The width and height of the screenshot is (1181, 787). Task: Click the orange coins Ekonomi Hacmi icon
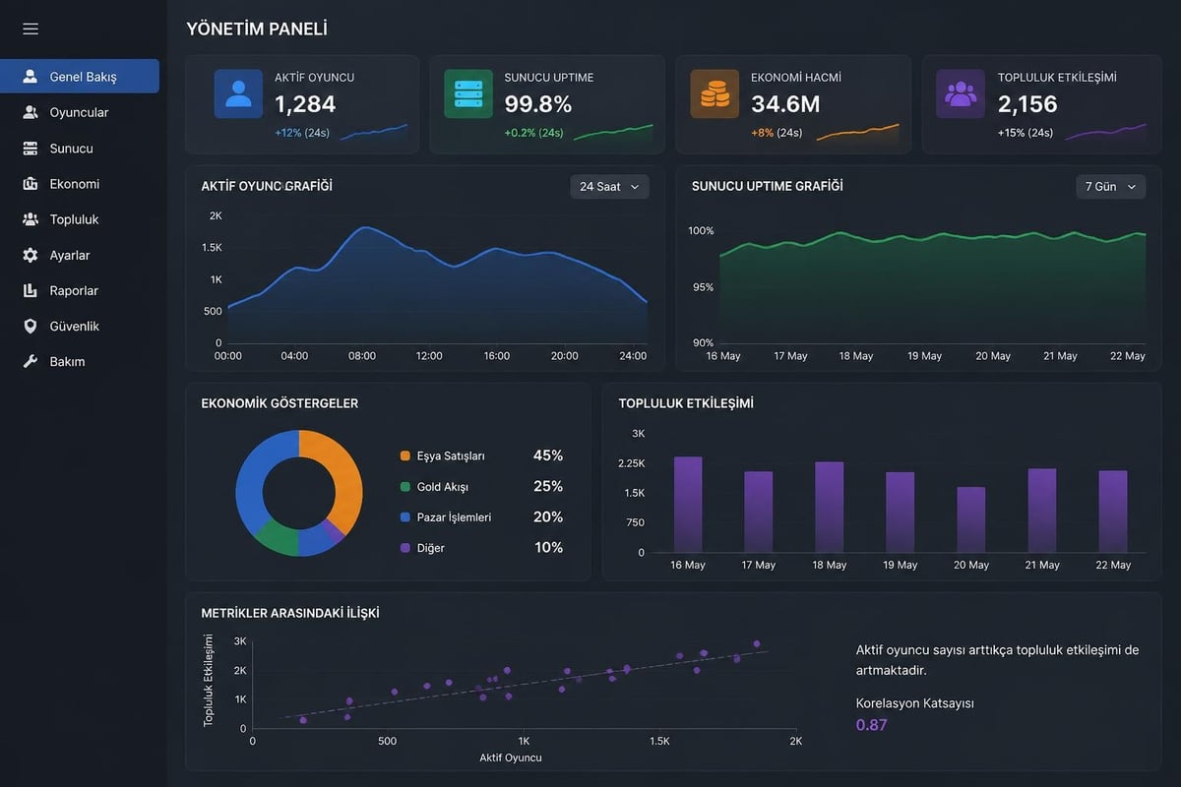(x=715, y=93)
